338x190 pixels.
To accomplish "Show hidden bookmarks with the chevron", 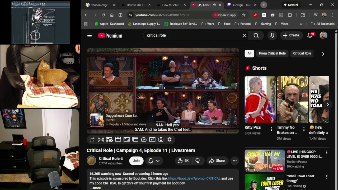I will click(301, 24).
